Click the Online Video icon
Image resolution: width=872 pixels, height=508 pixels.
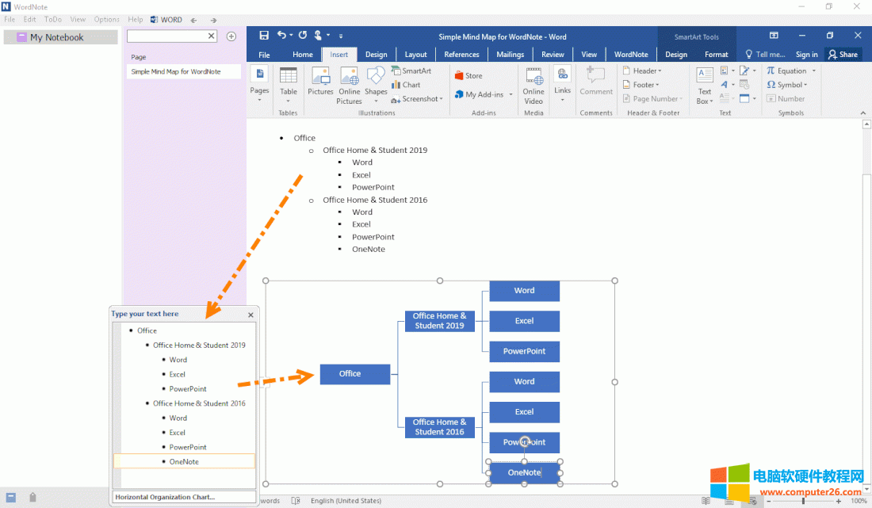[534, 85]
